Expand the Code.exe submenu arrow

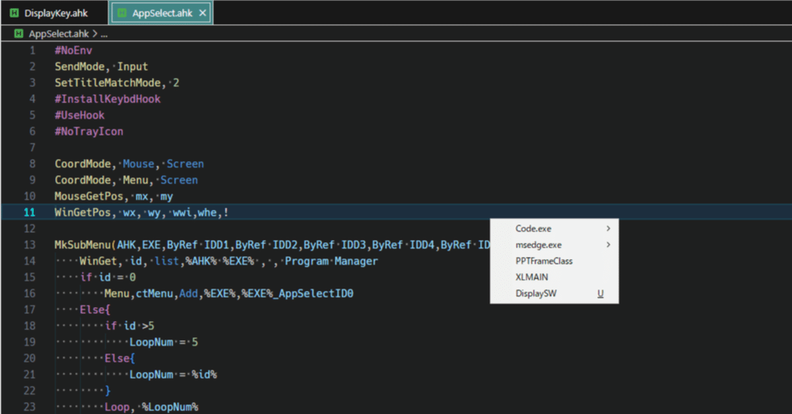608,229
